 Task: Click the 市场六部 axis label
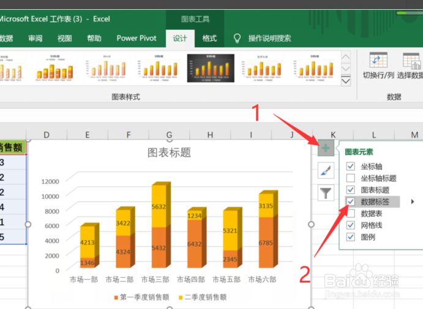click(262, 280)
